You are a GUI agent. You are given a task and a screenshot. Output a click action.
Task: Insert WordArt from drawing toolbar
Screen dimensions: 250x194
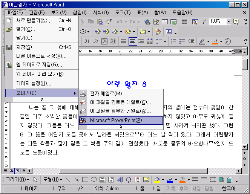120,180
